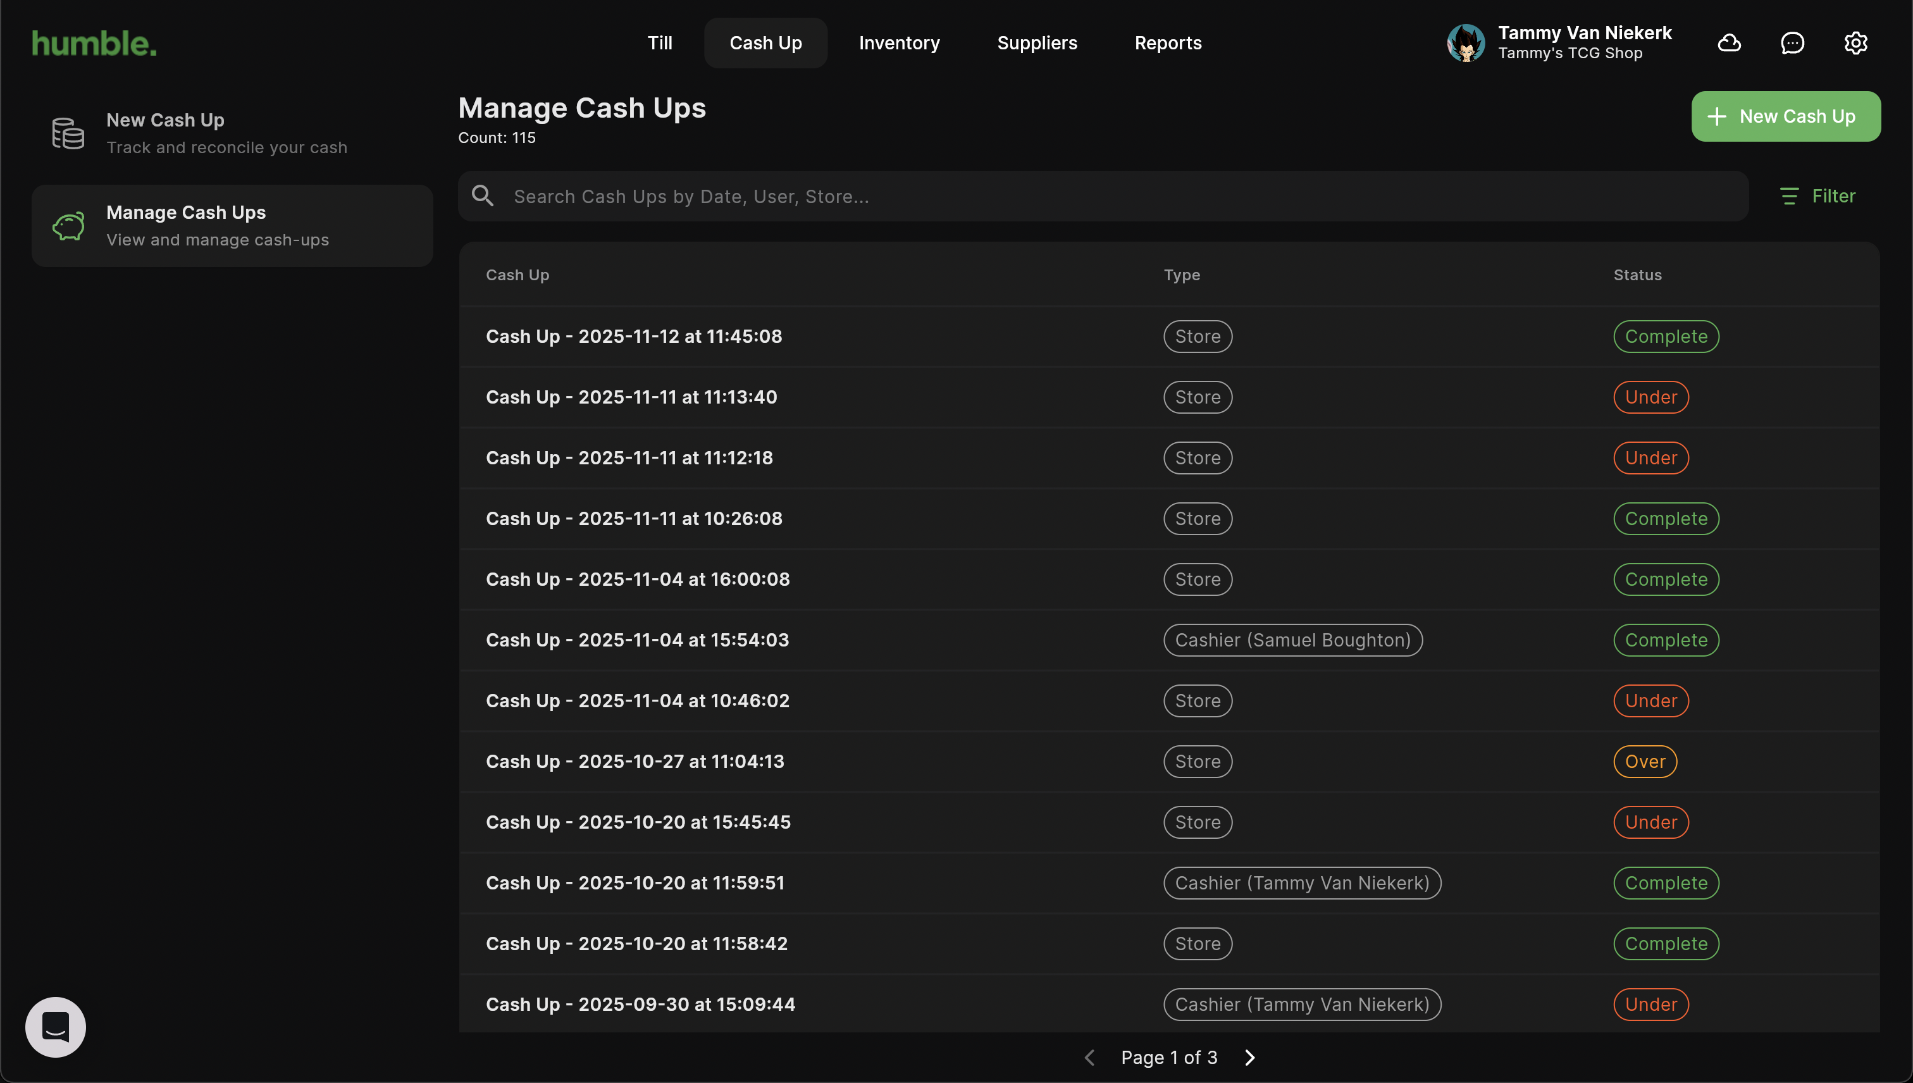Open the Reports tab

coord(1168,43)
